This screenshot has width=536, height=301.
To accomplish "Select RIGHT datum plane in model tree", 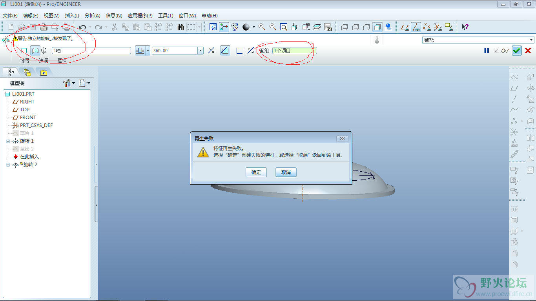I will pos(27,102).
